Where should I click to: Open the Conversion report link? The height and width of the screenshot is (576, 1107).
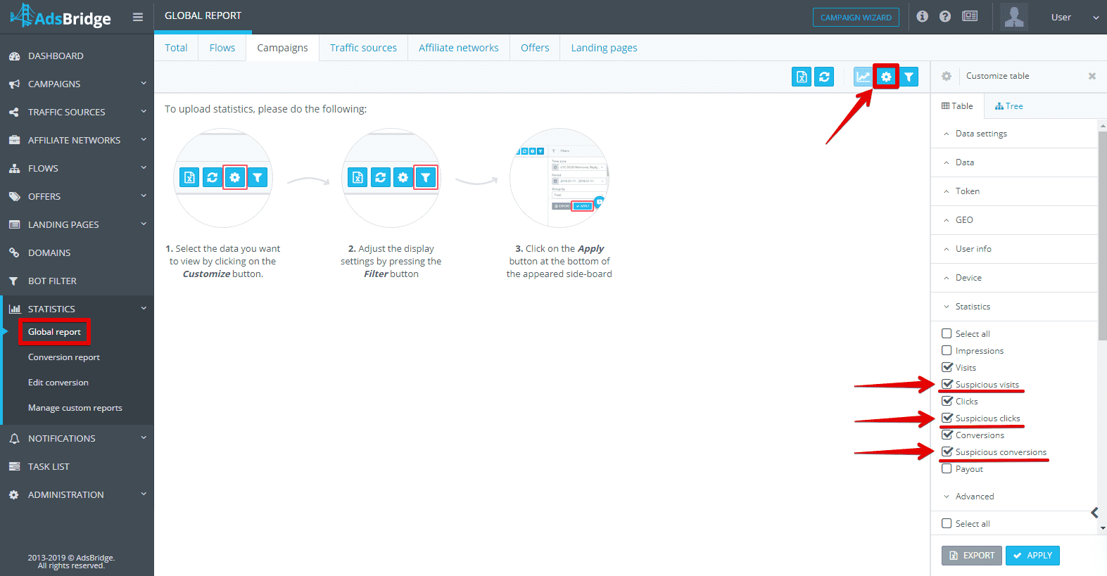pyautogui.click(x=64, y=357)
